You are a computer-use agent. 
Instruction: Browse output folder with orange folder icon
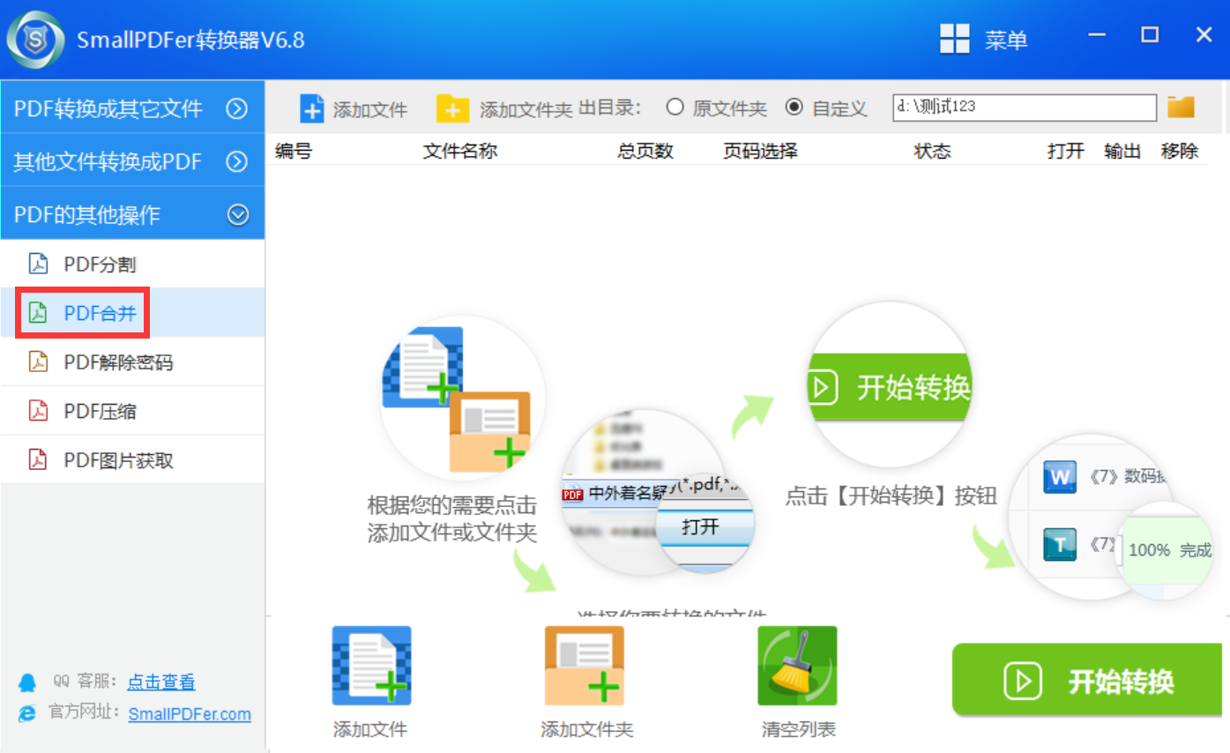pyautogui.click(x=1181, y=107)
